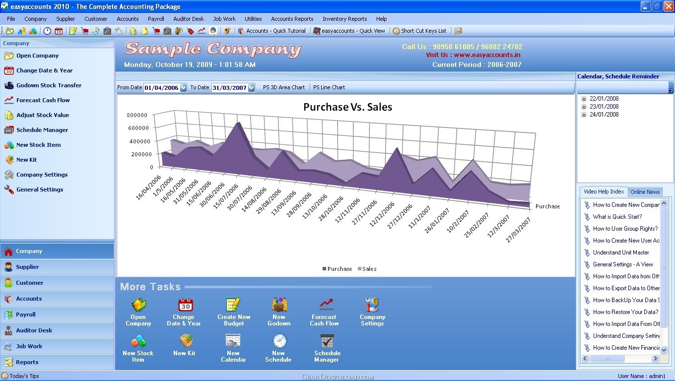Open 'What is Quick Start?' help video
This screenshot has height=381, width=675.
(617, 217)
